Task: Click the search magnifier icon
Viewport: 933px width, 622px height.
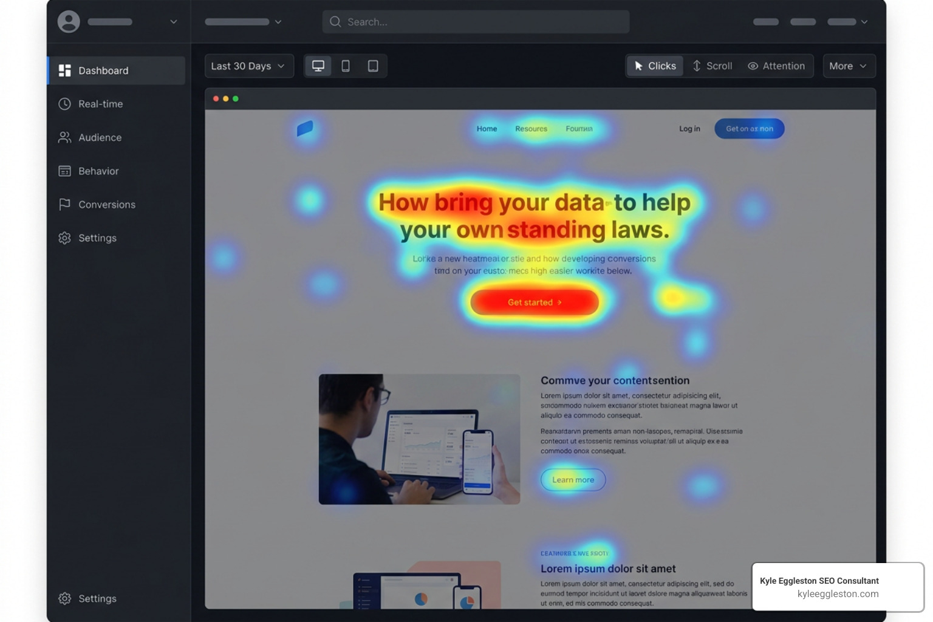Action: tap(335, 22)
